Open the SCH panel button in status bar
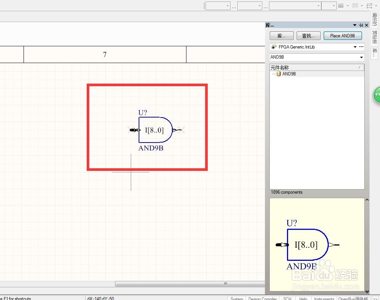This screenshot has height=300, width=380. pos(287,298)
